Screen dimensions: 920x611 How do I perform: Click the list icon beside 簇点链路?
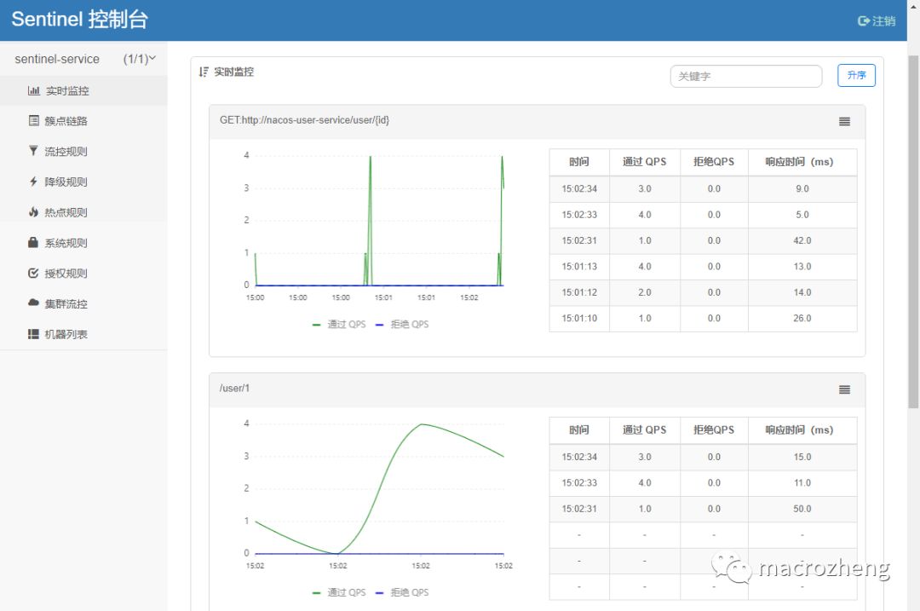click(x=33, y=121)
